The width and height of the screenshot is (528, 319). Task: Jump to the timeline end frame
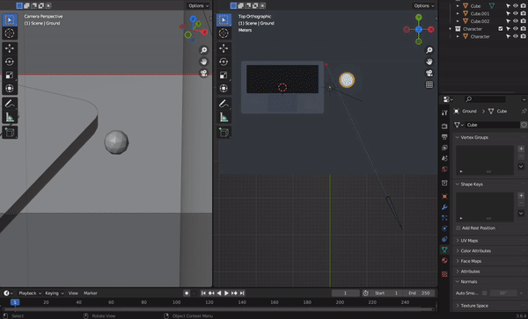point(242,294)
